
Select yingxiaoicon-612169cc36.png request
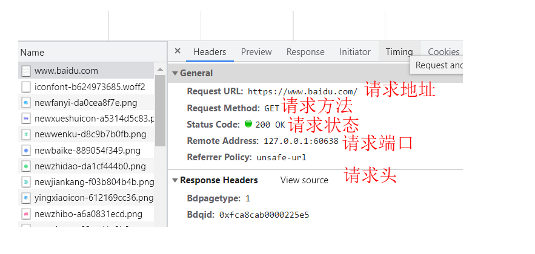point(86,198)
